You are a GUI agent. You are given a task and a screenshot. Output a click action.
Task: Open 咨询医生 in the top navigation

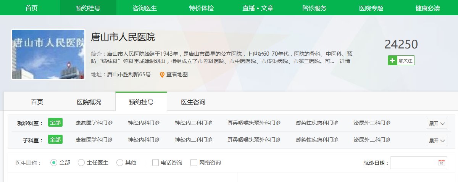click(x=145, y=8)
